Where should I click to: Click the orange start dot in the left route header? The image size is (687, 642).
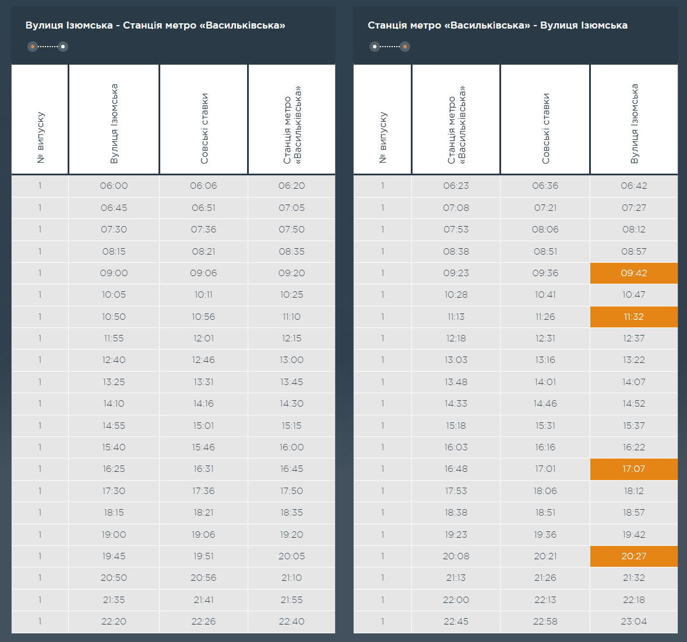(x=33, y=47)
